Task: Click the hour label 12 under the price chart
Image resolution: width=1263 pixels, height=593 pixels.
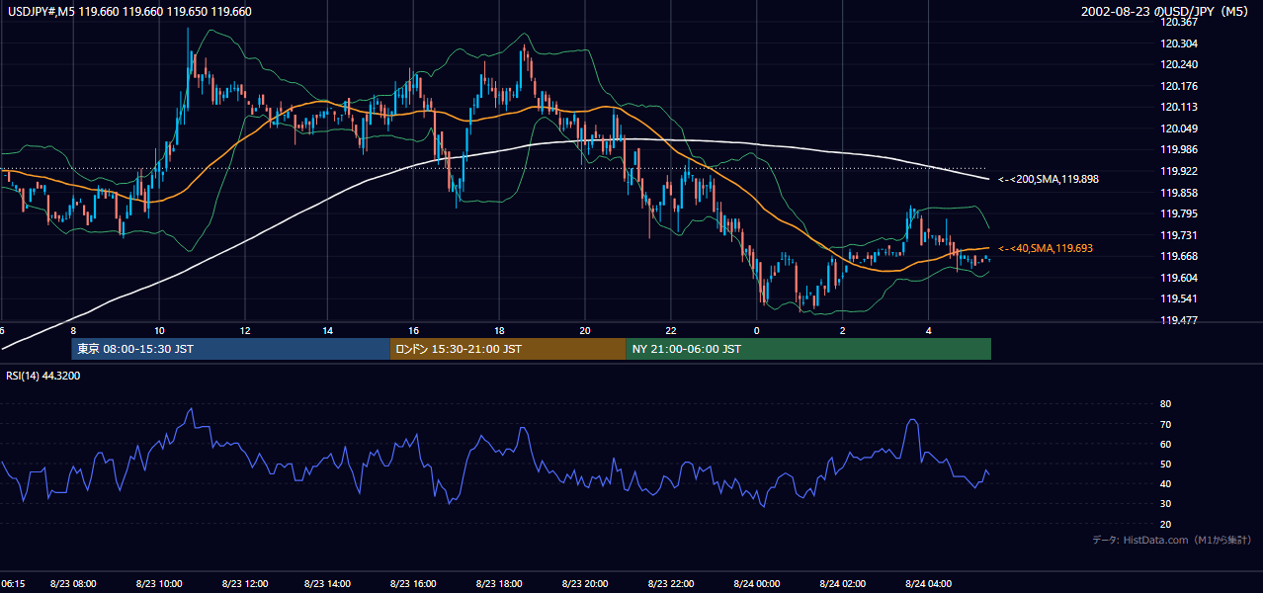Action: [x=244, y=330]
